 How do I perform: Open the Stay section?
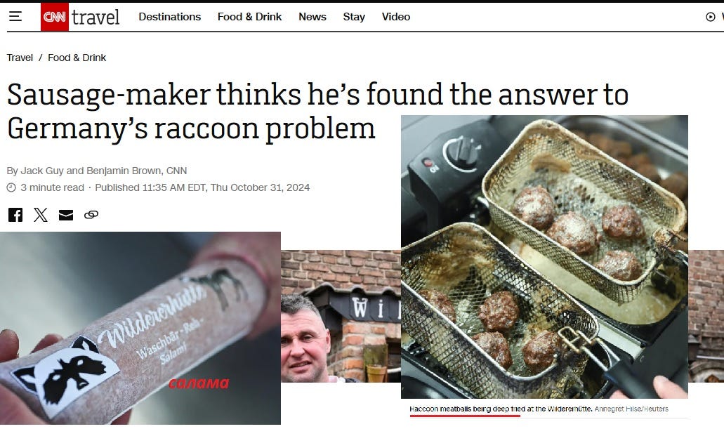354,17
